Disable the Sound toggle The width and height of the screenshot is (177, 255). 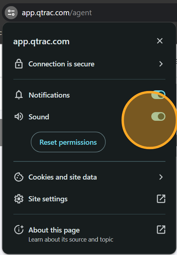click(x=158, y=116)
